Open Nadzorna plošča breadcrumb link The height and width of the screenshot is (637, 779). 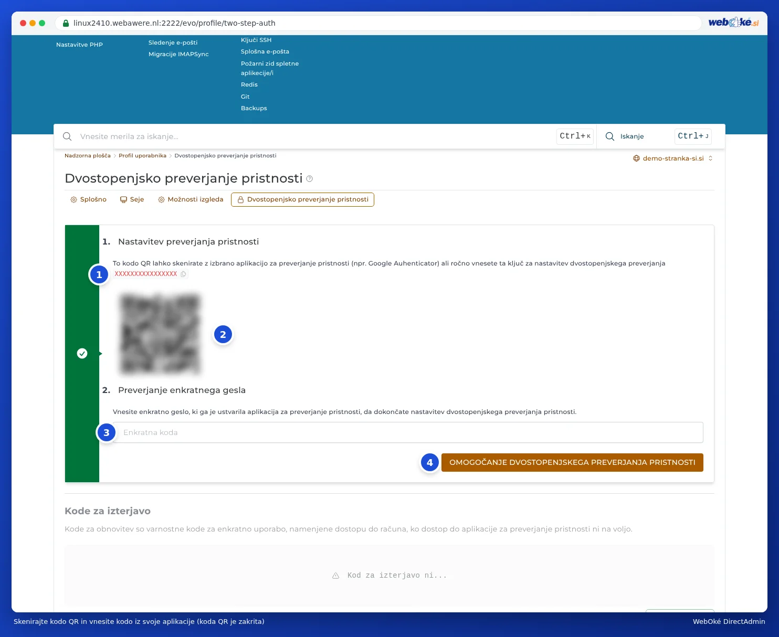click(88, 156)
